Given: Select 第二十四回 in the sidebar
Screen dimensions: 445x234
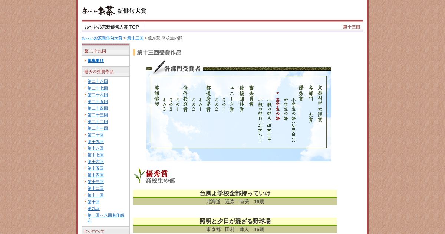Looking at the screenshot, I should [98, 108].
